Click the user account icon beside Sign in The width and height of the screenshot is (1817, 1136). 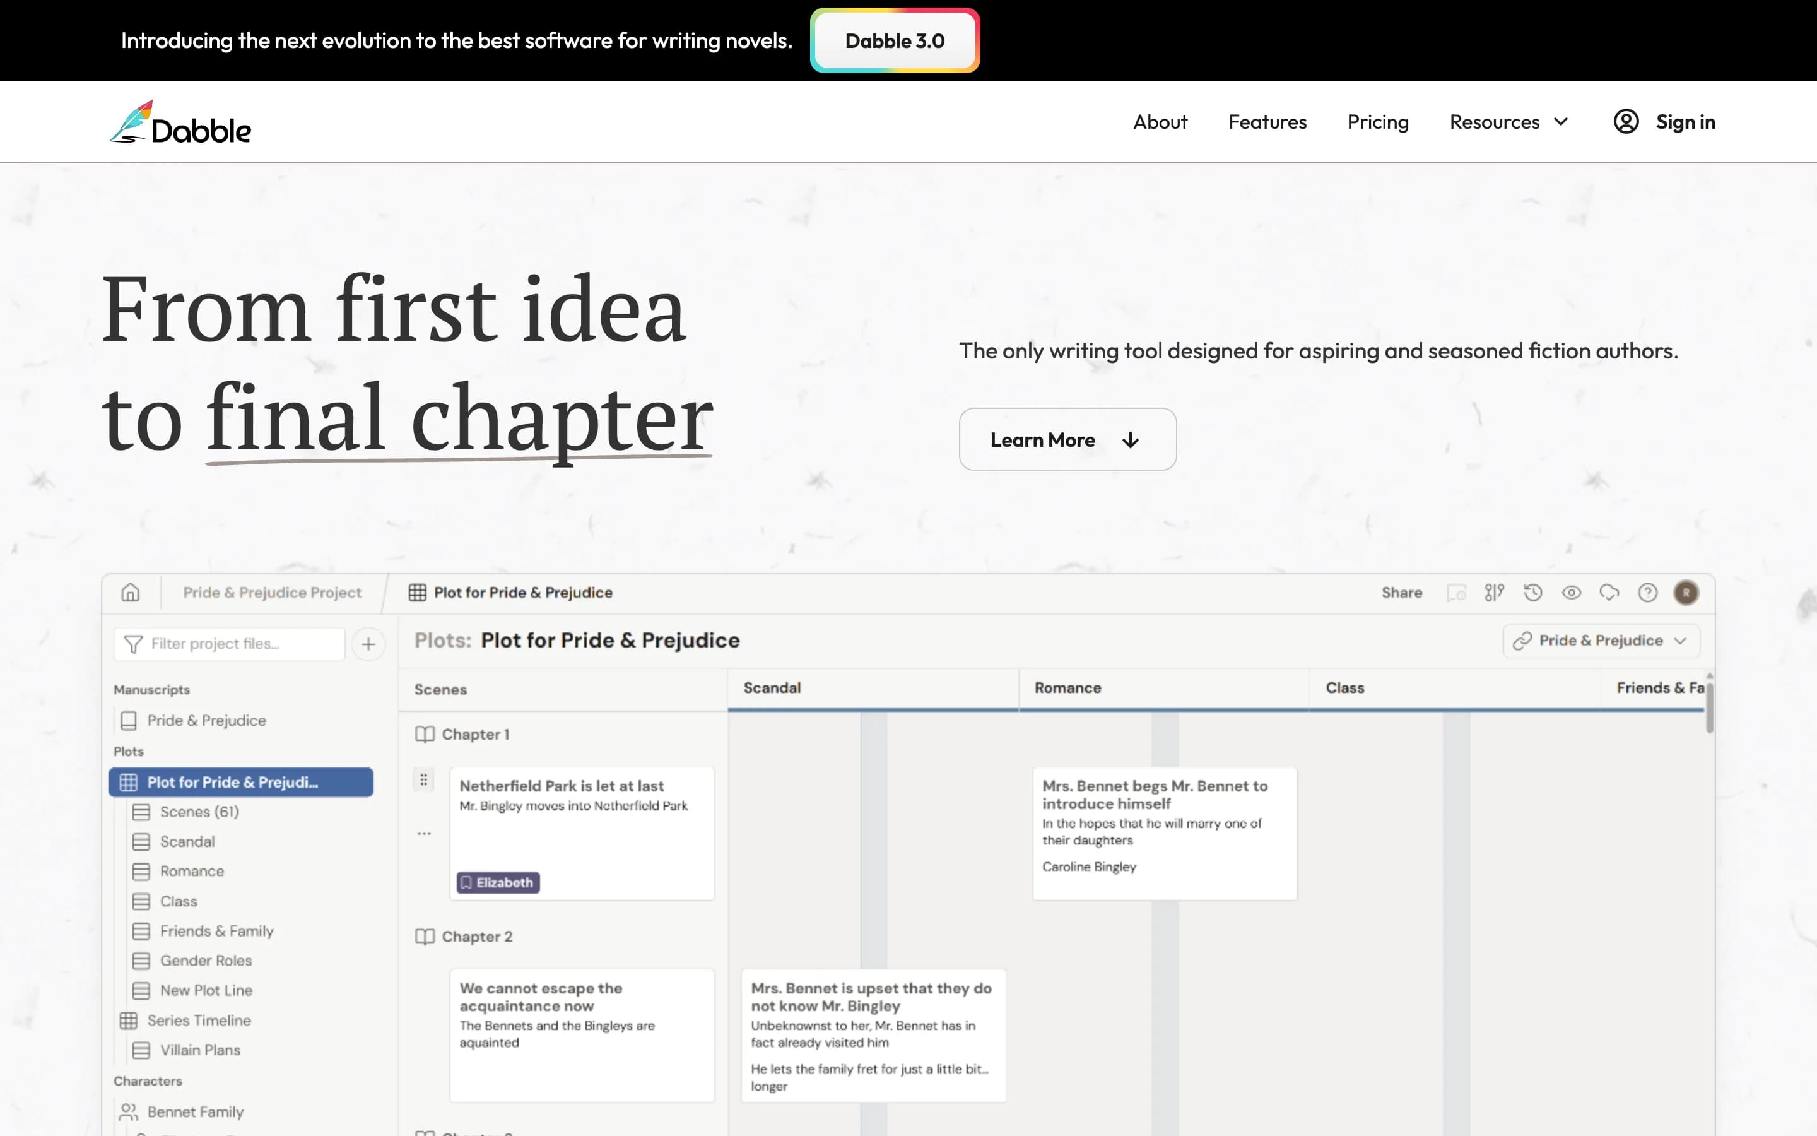pyautogui.click(x=1626, y=122)
